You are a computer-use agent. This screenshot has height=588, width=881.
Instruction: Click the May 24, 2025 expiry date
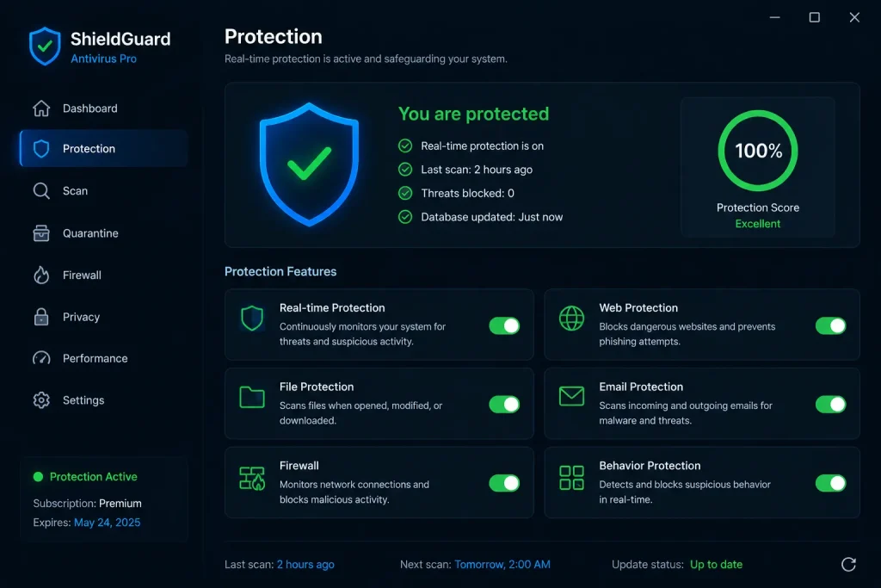[x=108, y=523]
